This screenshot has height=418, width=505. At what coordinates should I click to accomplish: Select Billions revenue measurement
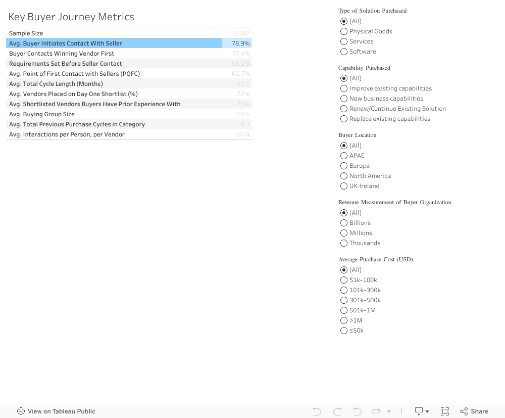[343, 223]
